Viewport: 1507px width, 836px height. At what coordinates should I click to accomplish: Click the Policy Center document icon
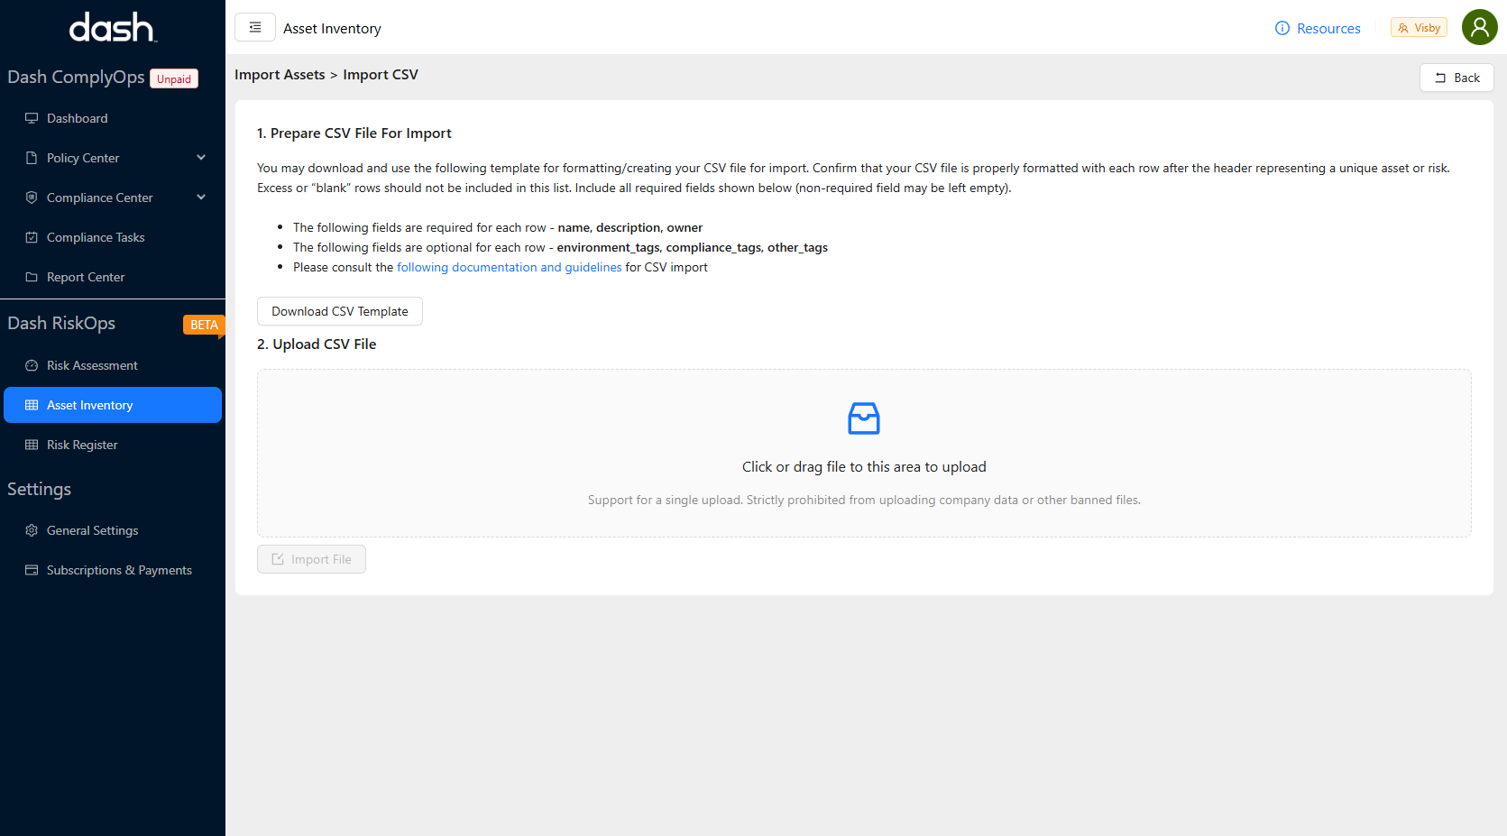tap(32, 158)
